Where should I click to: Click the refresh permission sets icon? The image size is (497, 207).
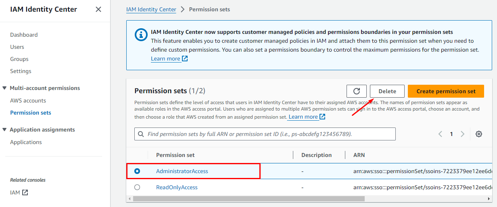tap(356, 91)
